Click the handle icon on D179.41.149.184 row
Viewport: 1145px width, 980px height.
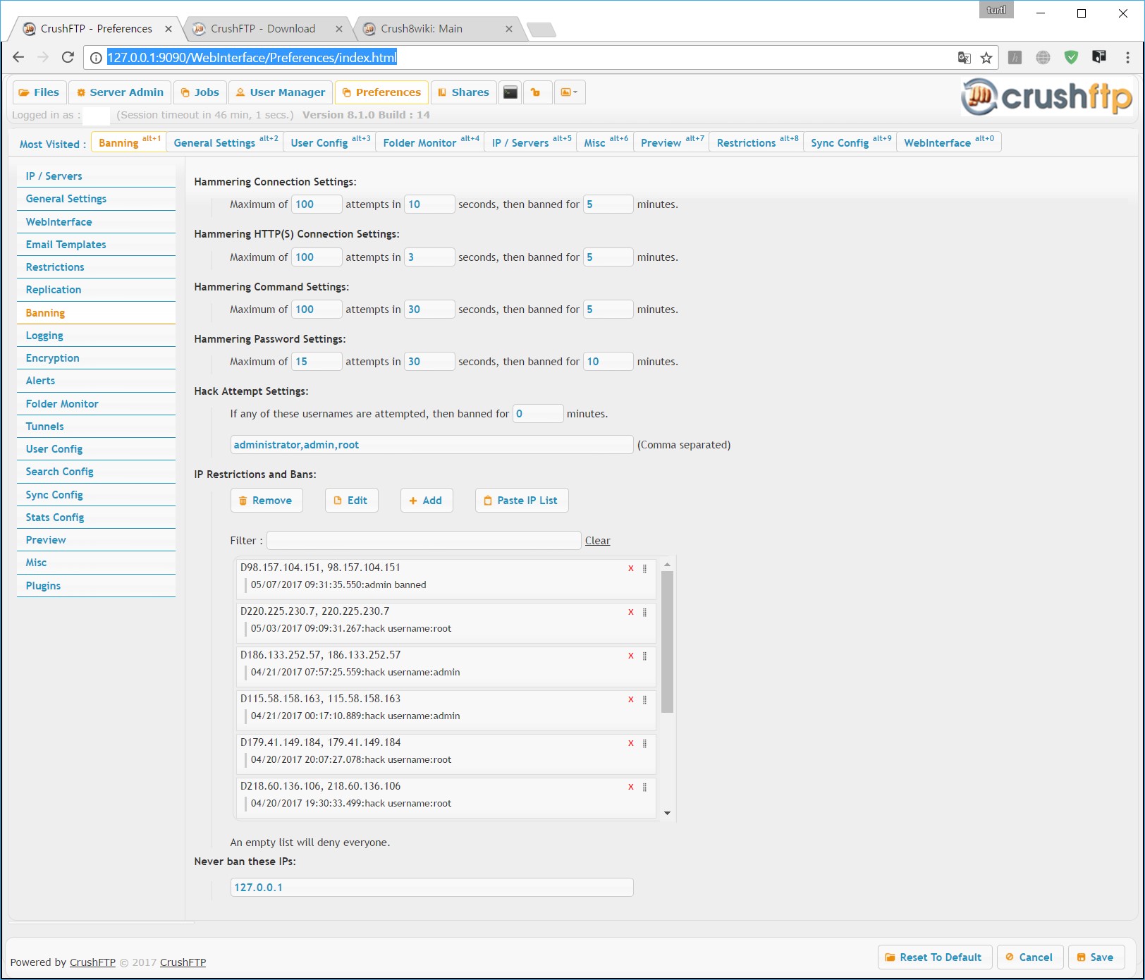click(x=644, y=743)
